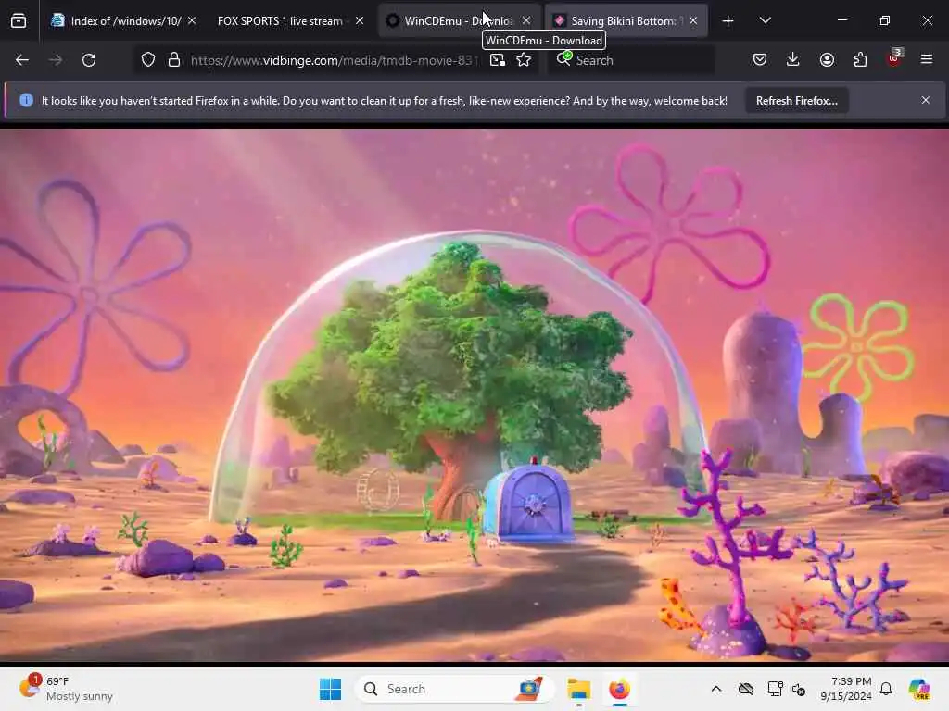Close the Index of /windows/10/ tab
The width and height of the screenshot is (949, 711).
click(192, 20)
